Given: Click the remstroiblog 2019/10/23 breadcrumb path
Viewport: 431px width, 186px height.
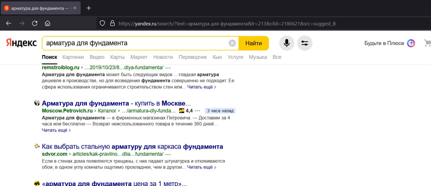Looking at the screenshot, I should 124,67.
